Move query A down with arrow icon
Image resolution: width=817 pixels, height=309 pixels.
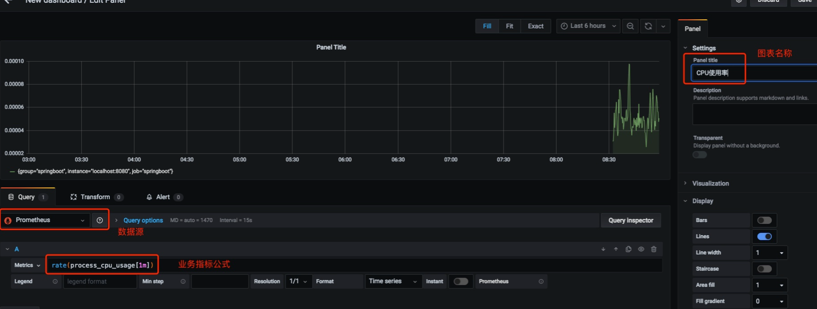(x=603, y=249)
